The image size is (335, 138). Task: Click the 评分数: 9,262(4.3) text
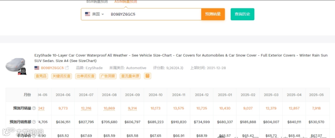click(168, 68)
